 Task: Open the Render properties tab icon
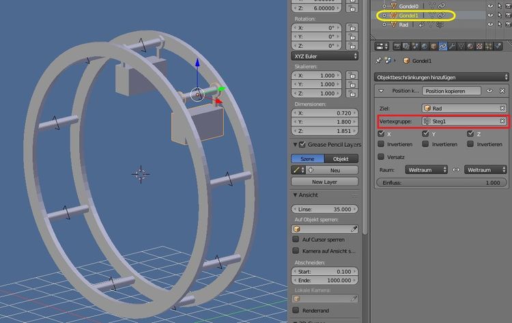[397, 46]
